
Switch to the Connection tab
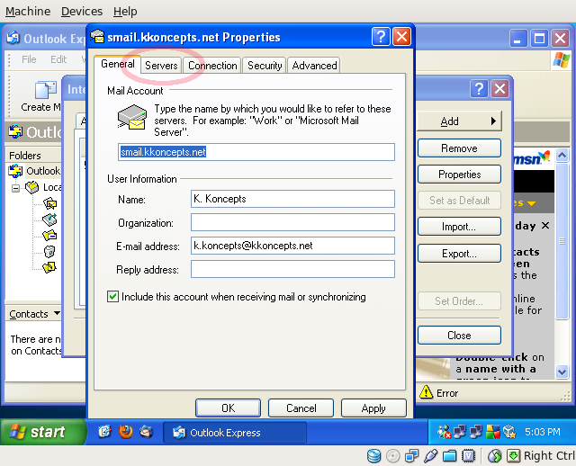click(x=212, y=66)
